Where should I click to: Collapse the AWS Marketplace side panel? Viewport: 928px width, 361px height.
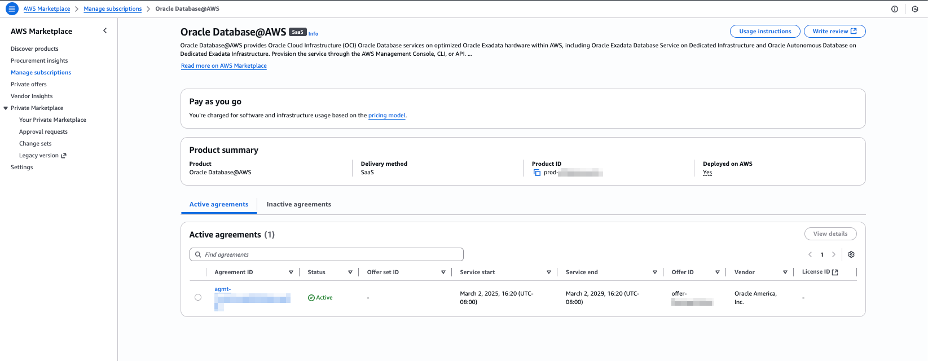click(105, 31)
